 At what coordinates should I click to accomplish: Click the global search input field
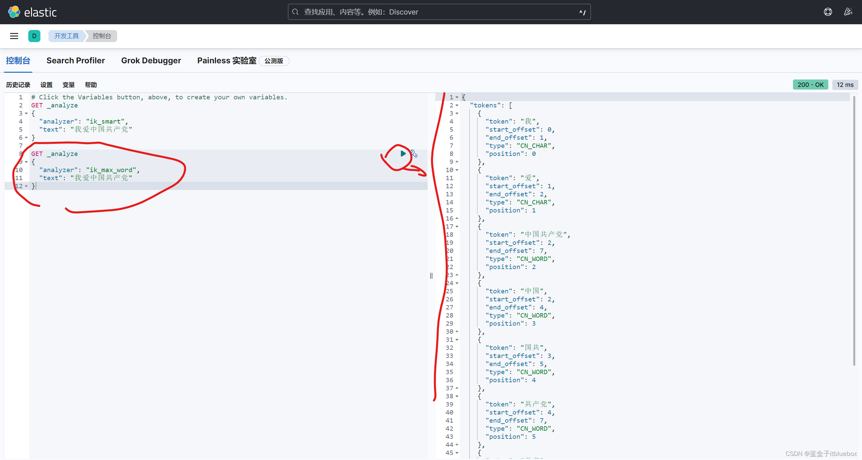click(x=438, y=12)
